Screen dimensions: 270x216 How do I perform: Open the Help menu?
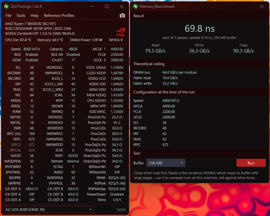coord(34,16)
